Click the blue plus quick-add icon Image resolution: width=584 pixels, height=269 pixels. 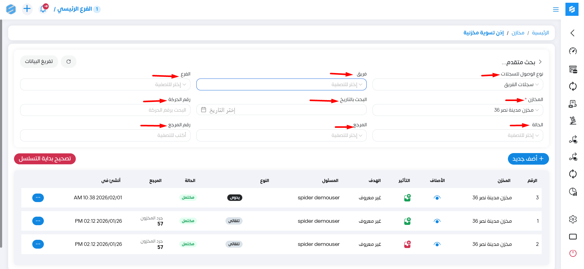27,9
